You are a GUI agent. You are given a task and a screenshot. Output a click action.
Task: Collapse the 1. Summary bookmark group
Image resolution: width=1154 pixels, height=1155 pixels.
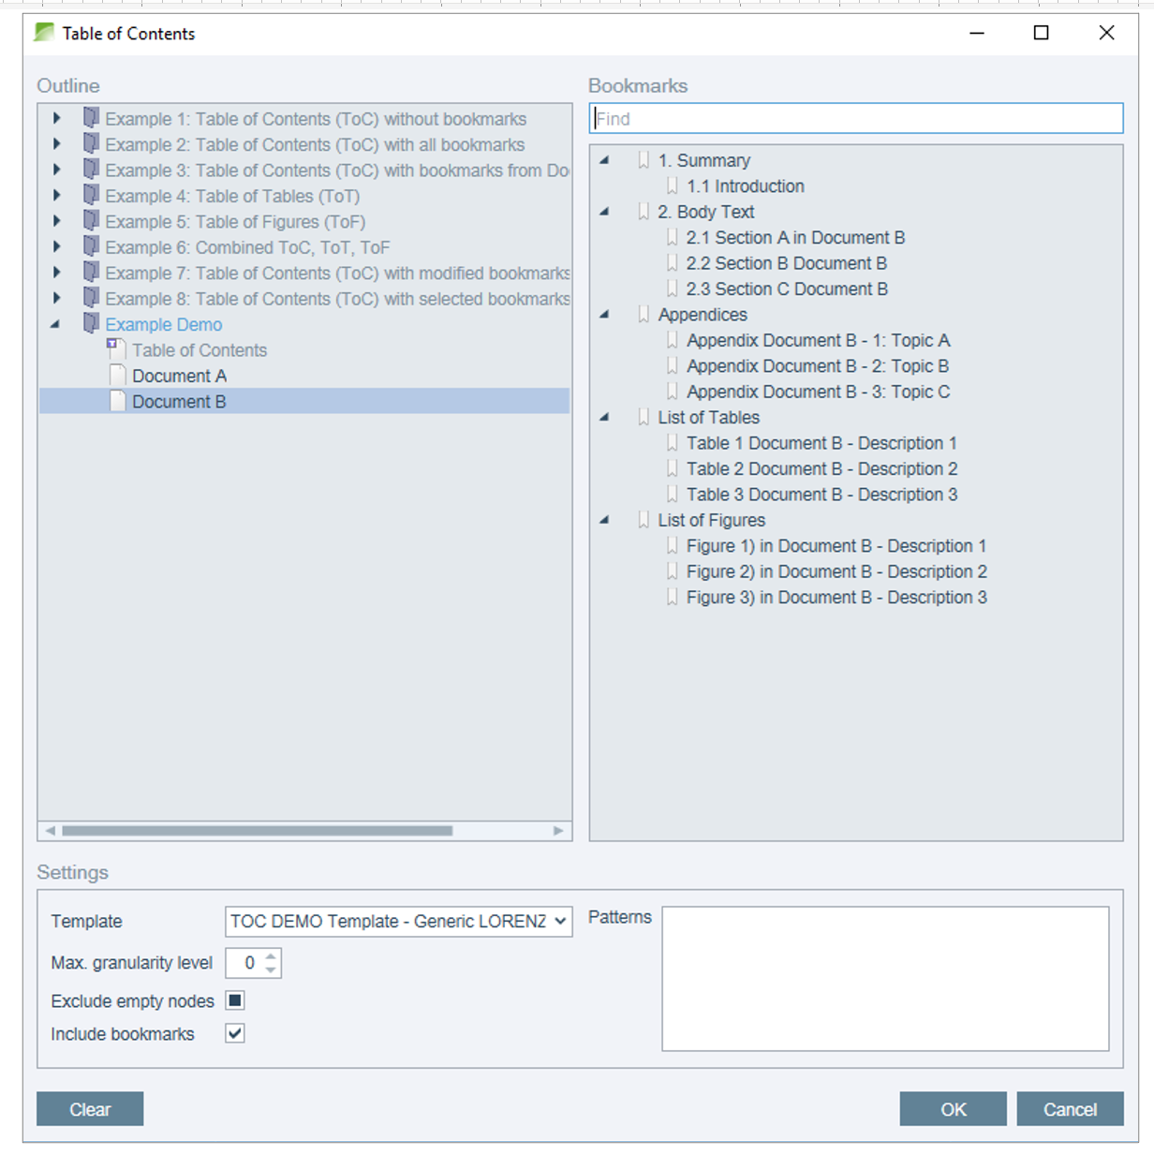click(x=605, y=160)
